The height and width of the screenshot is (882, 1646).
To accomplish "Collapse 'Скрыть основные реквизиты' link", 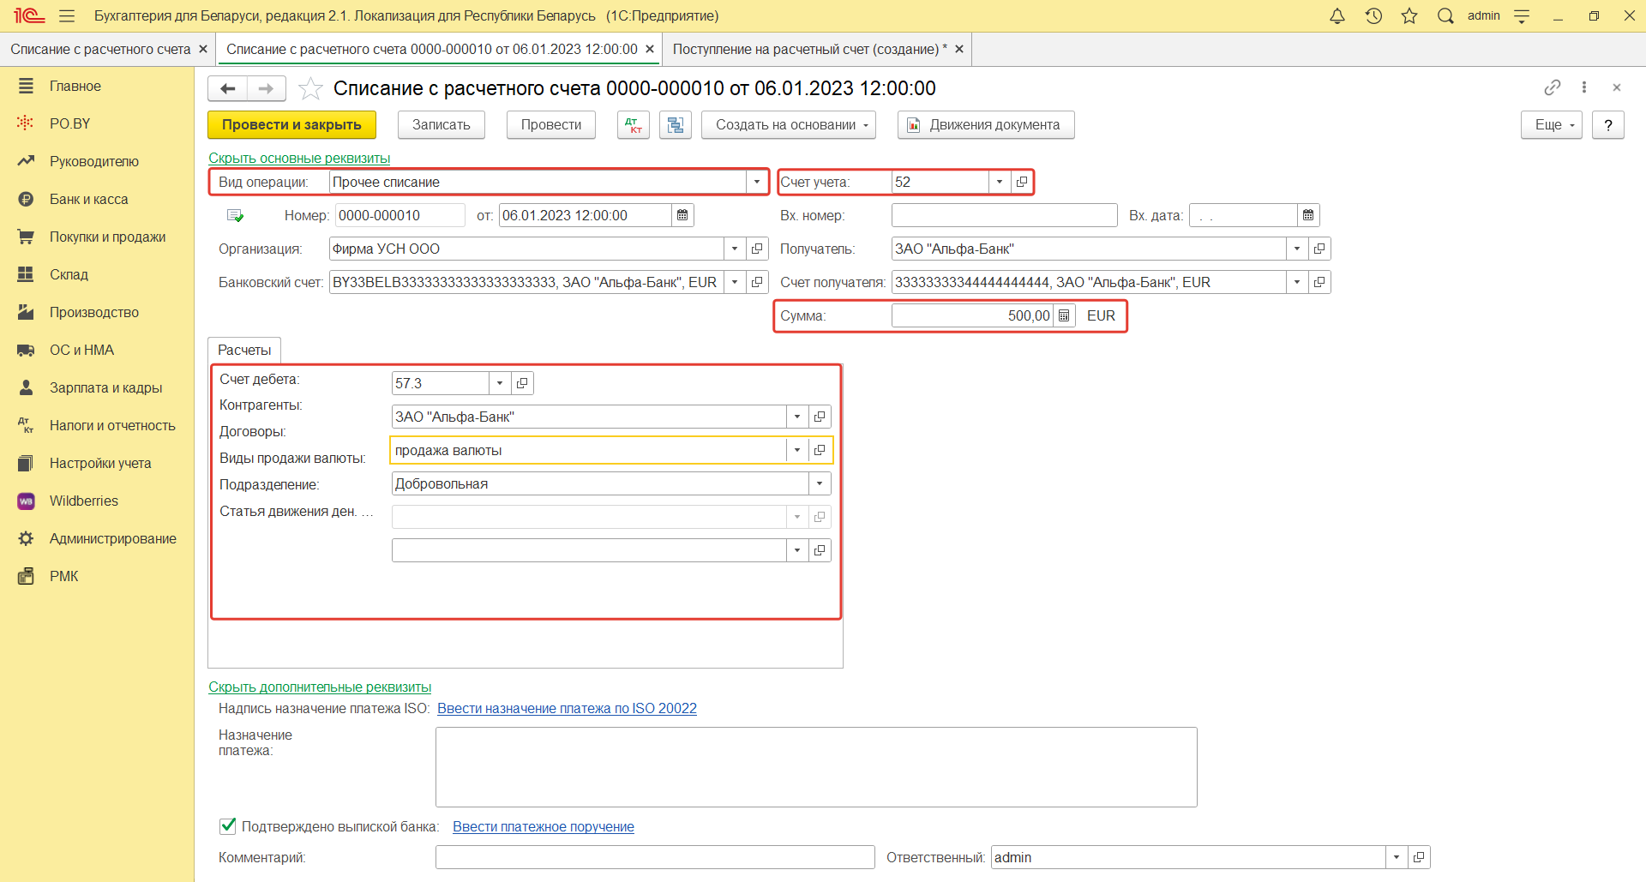I will tap(299, 158).
